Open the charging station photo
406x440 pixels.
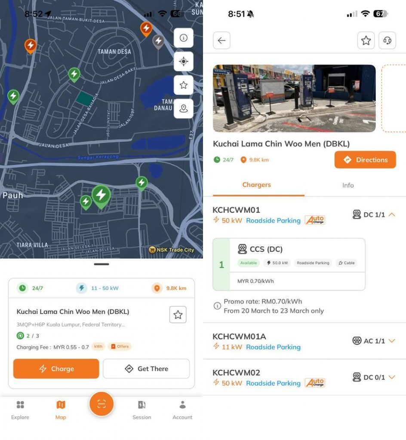pyautogui.click(x=294, y=98)
